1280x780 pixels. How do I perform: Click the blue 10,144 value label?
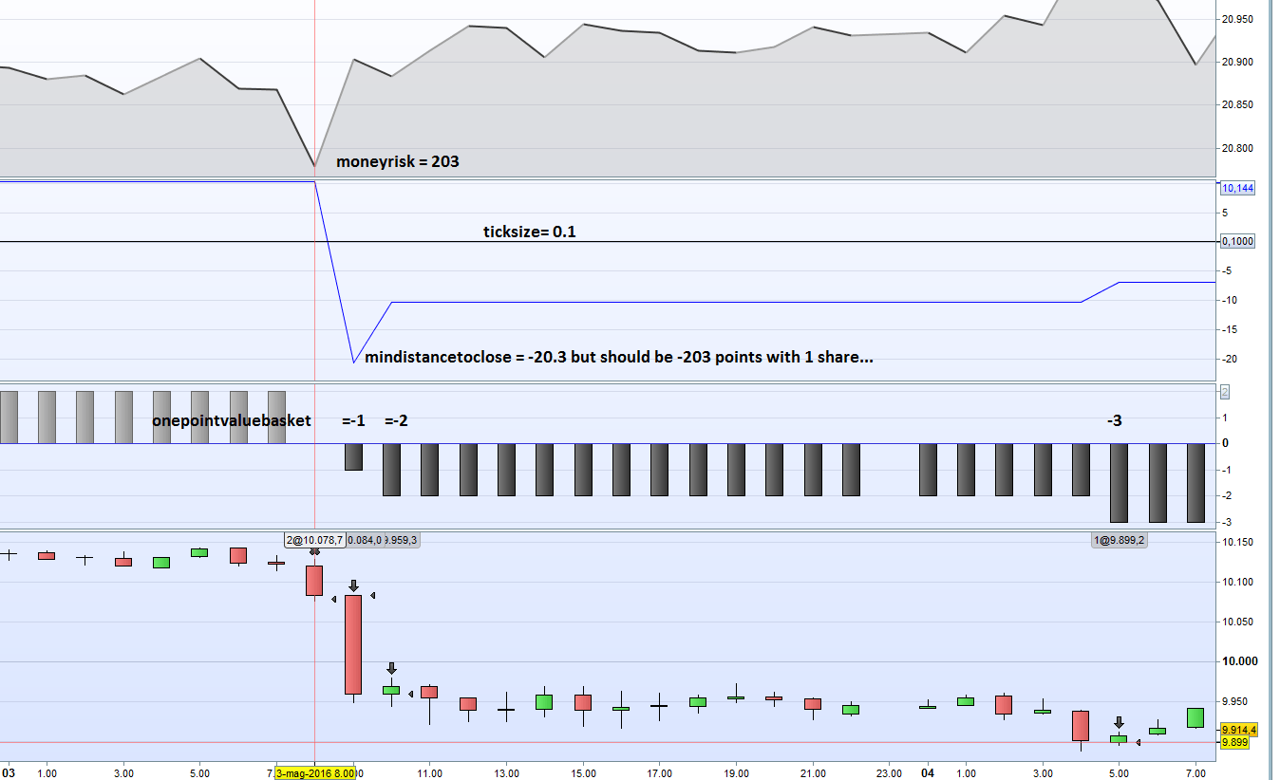click(x=1236, y=188)
